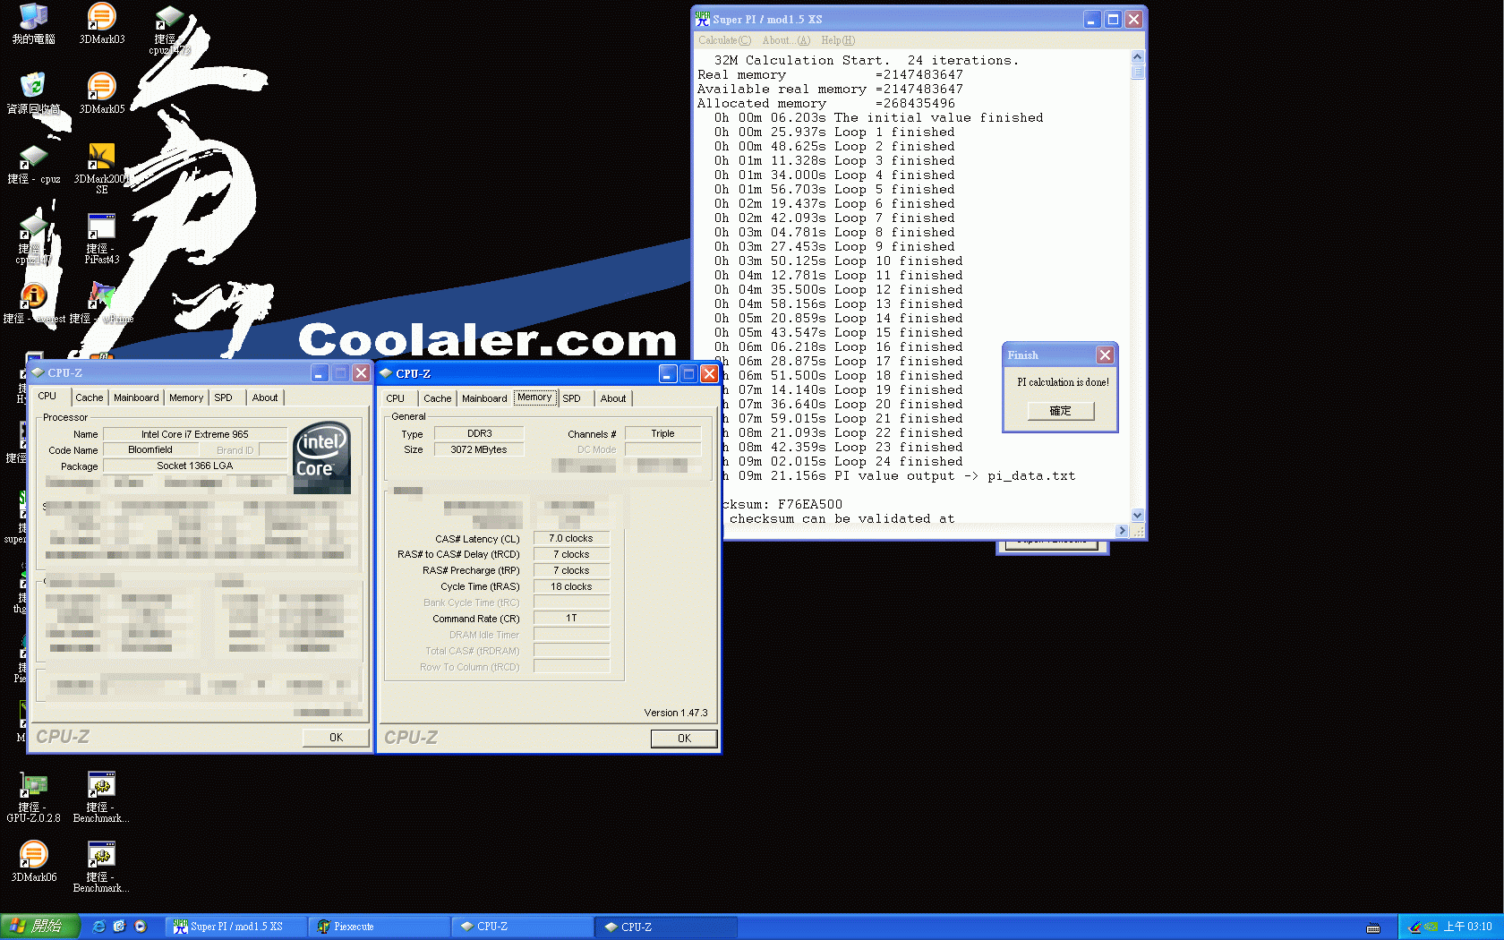Click Super PI horizontal scrollbar right arrow
The width and height of the screenshot is (1504, 940).
pyautogui.click(x=1122, y=531)
